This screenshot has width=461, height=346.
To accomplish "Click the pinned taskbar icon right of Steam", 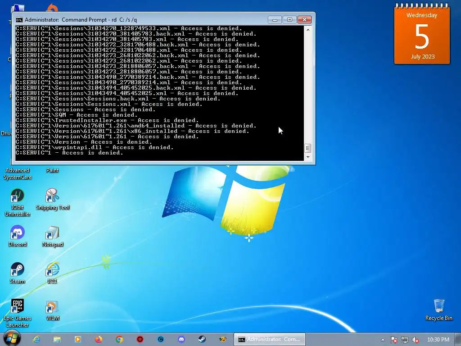I will point(223,339).
